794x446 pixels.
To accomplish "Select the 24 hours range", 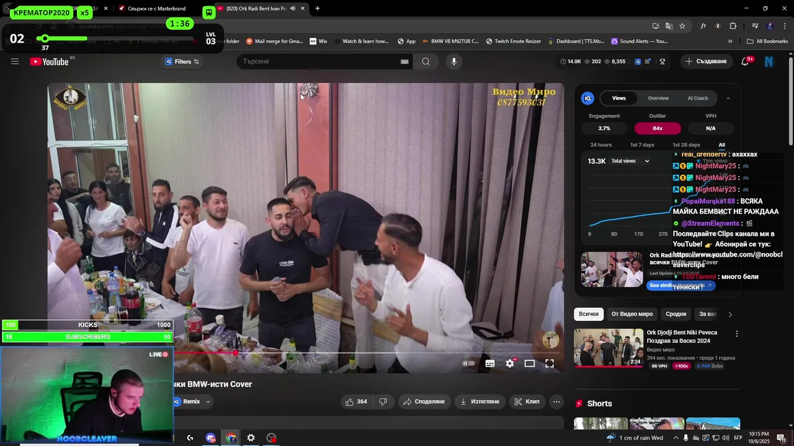I will [601, 145].
